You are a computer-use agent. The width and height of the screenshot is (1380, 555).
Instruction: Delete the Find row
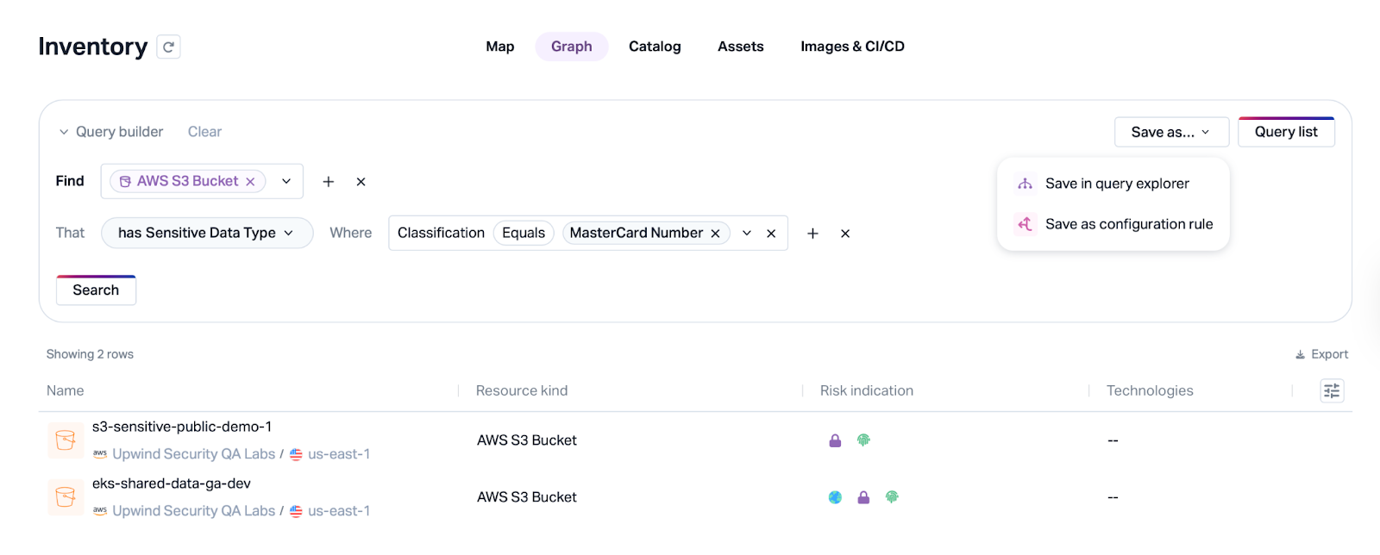[x=361, y=182]
